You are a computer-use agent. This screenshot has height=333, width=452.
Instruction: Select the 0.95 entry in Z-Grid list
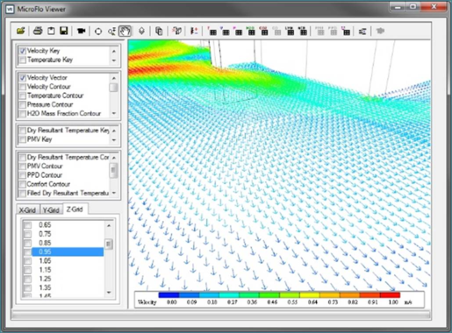point(68,252)
